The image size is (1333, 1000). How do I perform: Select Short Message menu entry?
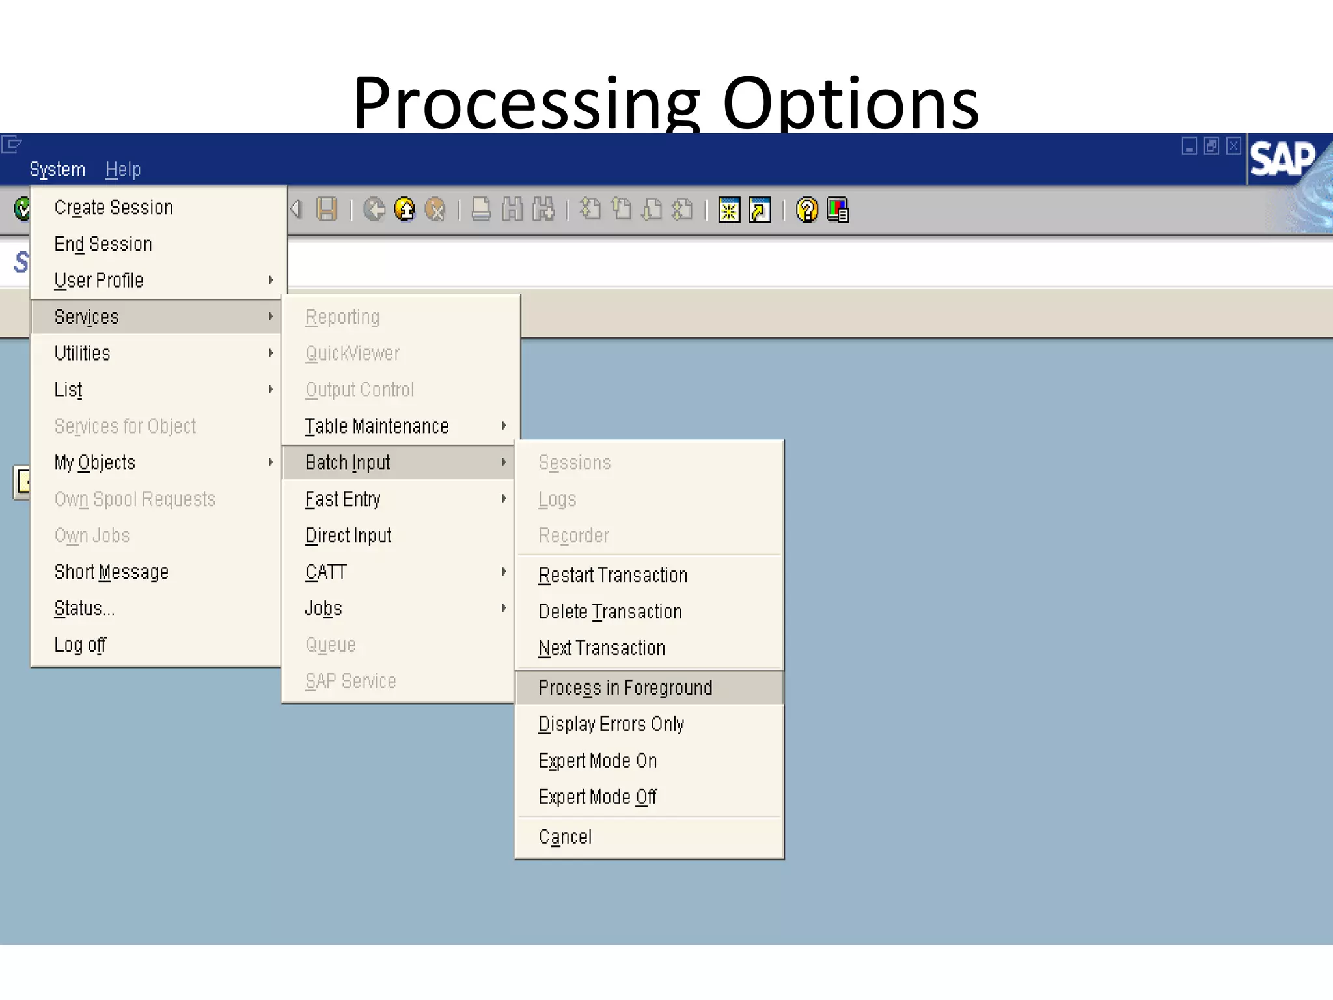coord(156,572)
